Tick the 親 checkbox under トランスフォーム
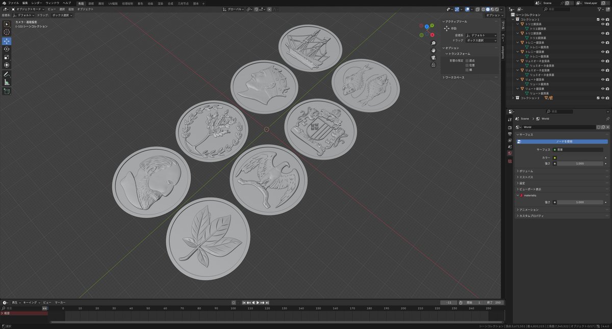612x329 pixels. 467,70
